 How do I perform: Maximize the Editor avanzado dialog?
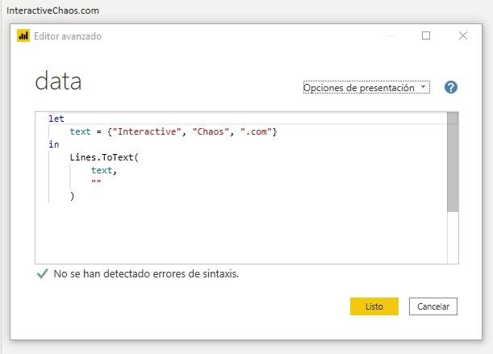tap(426, 36)
